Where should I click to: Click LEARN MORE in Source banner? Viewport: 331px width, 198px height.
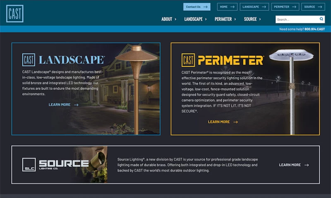290,165
